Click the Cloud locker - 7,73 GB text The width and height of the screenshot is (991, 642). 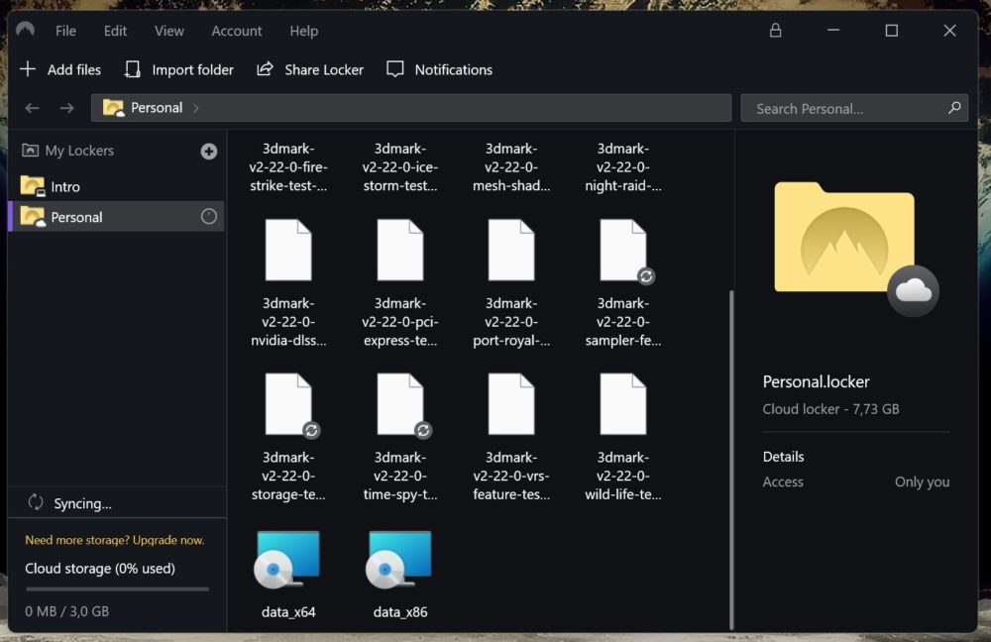coord(830,409)
